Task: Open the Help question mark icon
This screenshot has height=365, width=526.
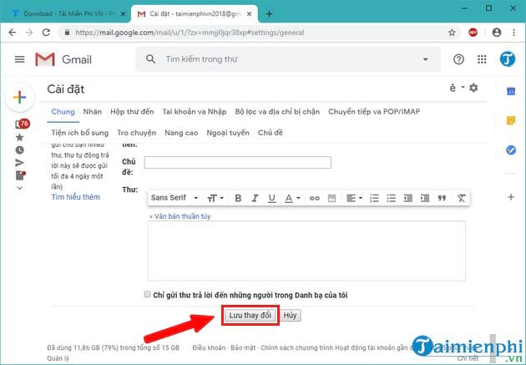Action: coord(458,59)
